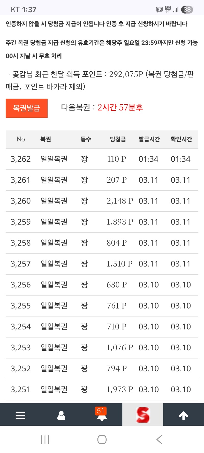The width and height of the screenshot is (204, 453).
Task: Open the user profile icon
Action: click(61, 415)
